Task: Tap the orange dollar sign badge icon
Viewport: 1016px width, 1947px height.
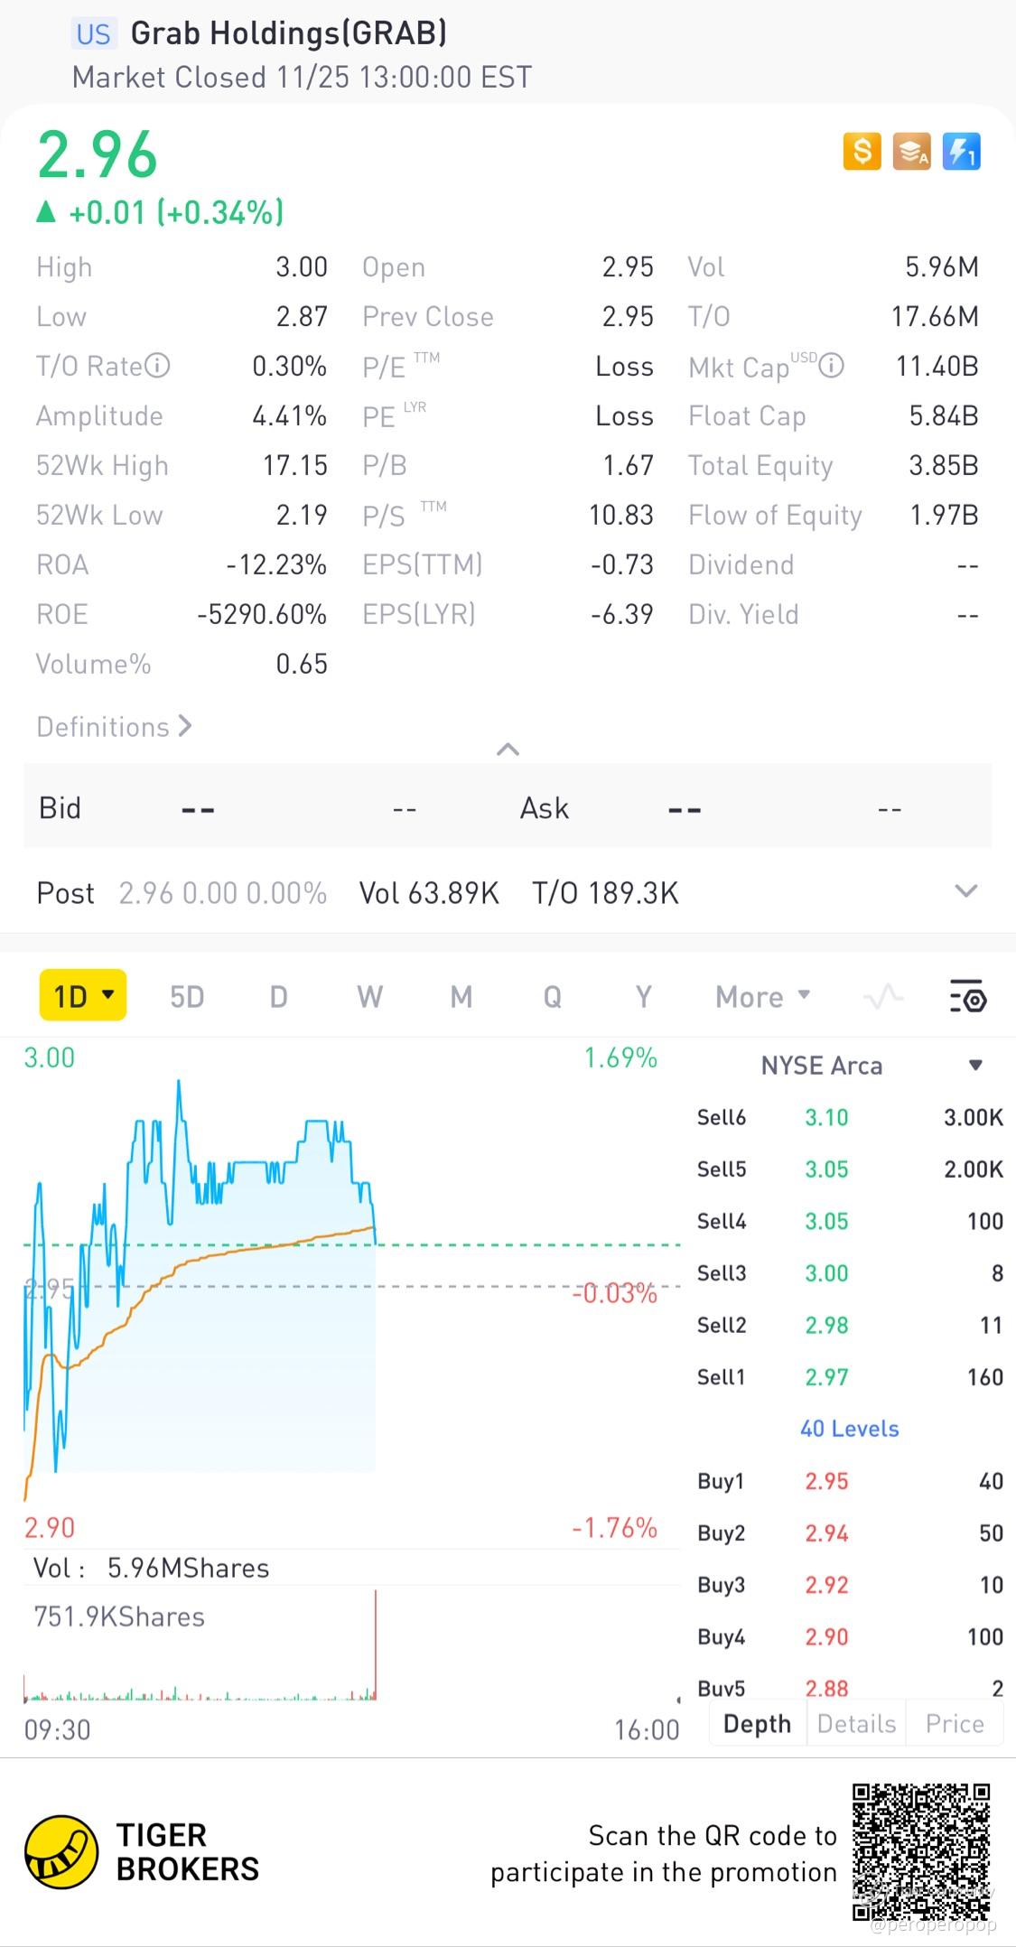Action: tap(862, 152)
